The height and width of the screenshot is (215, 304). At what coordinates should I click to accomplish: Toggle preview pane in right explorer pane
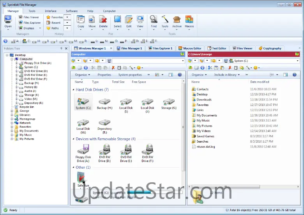click(285, 75)
